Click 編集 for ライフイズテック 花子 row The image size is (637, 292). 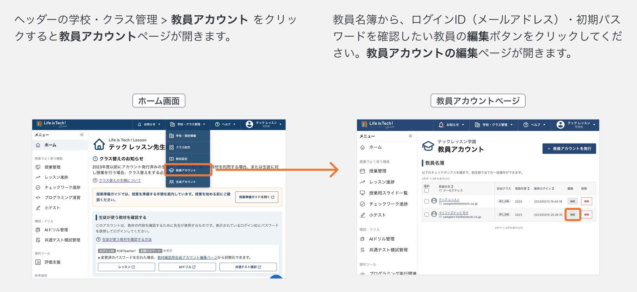(573, 214)
